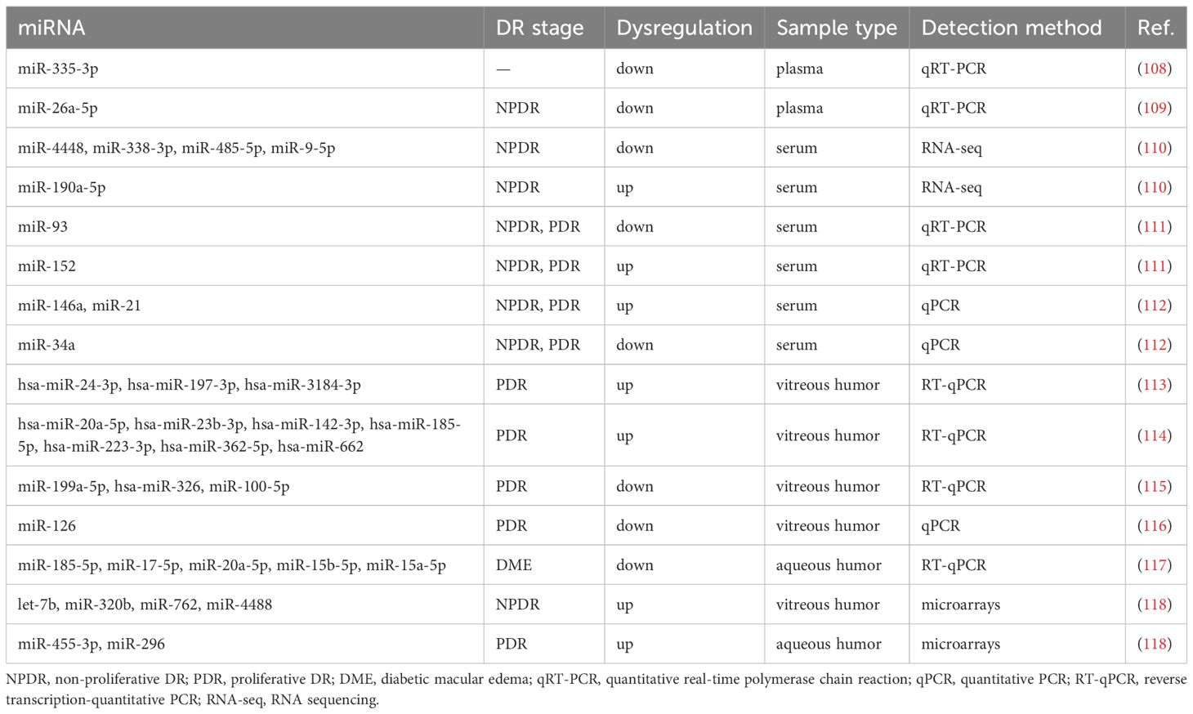The width and height of the screenshot is (1193, 714).
Task: Follow reference link 113
Action: pos(1155,385)
